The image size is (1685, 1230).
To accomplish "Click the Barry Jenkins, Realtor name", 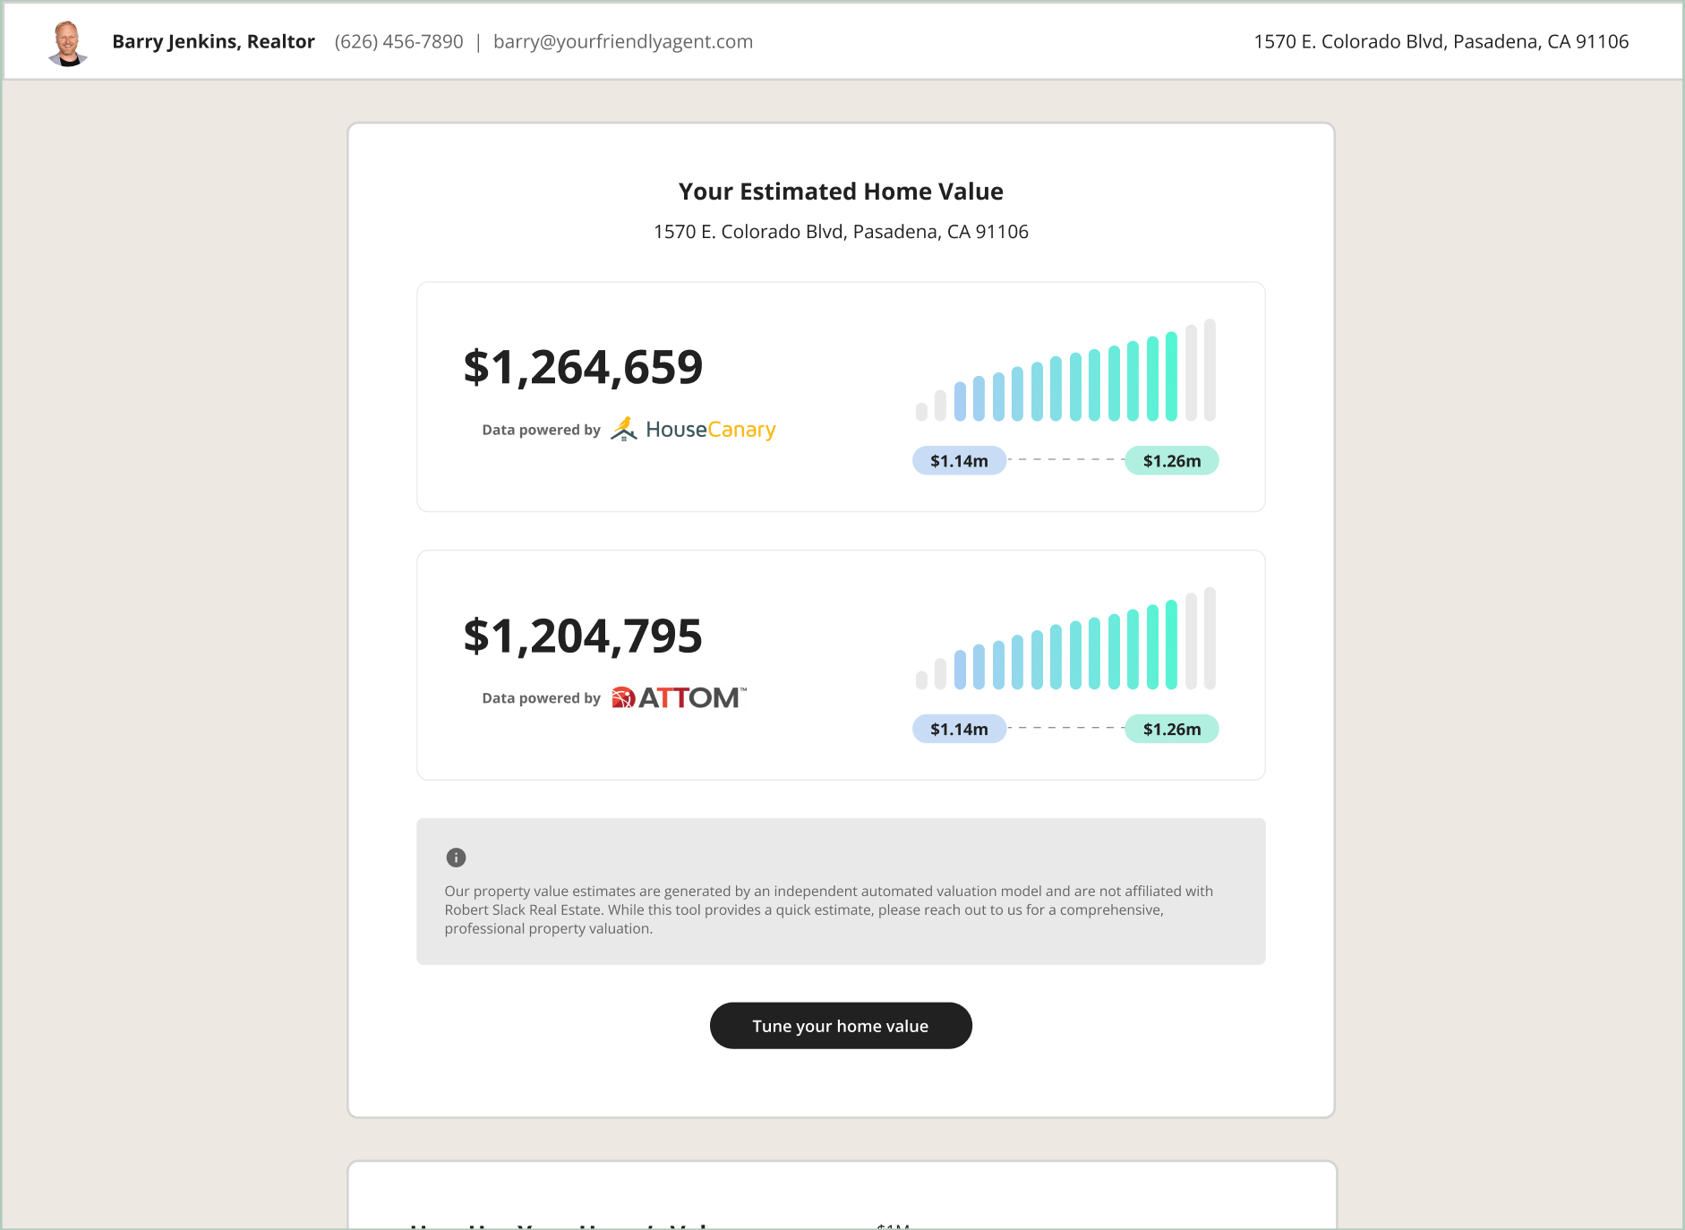I will [x=213, y=42].
